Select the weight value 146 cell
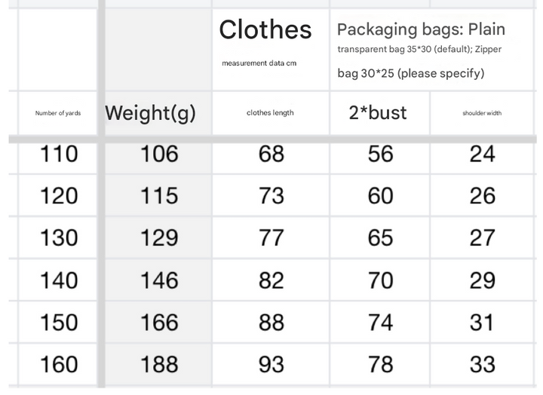The width and height of the screenshot is (543, 395). (x=159, y=280)
